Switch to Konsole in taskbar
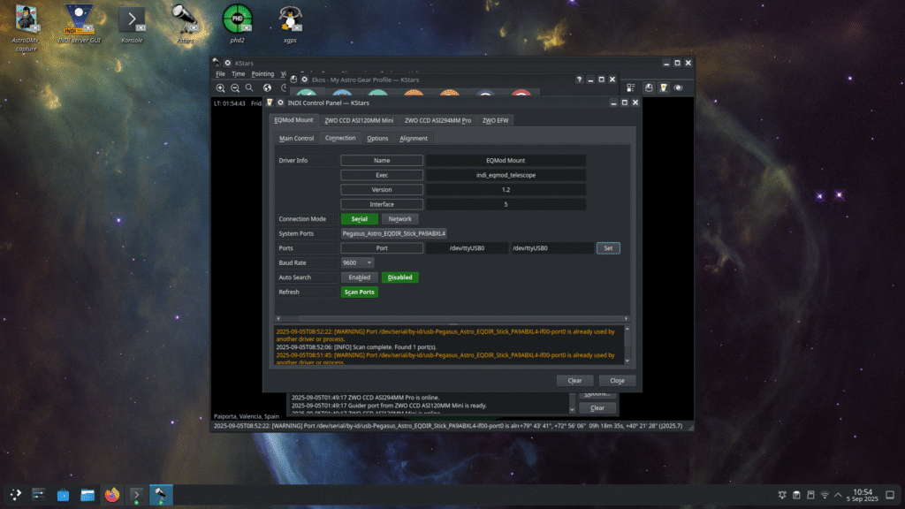The height and width of the screenshot is (509, 905). pos(136,495)
